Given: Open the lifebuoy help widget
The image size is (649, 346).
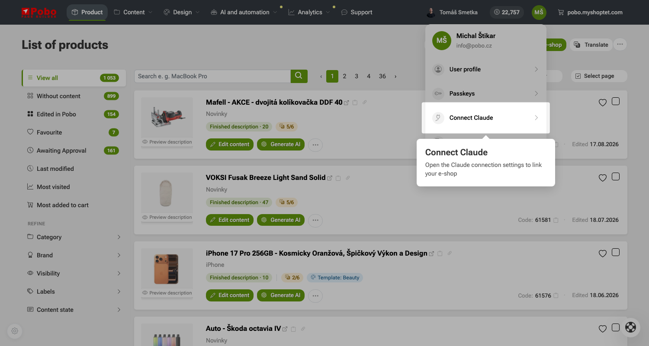Looking at the screenshot, I should click(631, 327).
